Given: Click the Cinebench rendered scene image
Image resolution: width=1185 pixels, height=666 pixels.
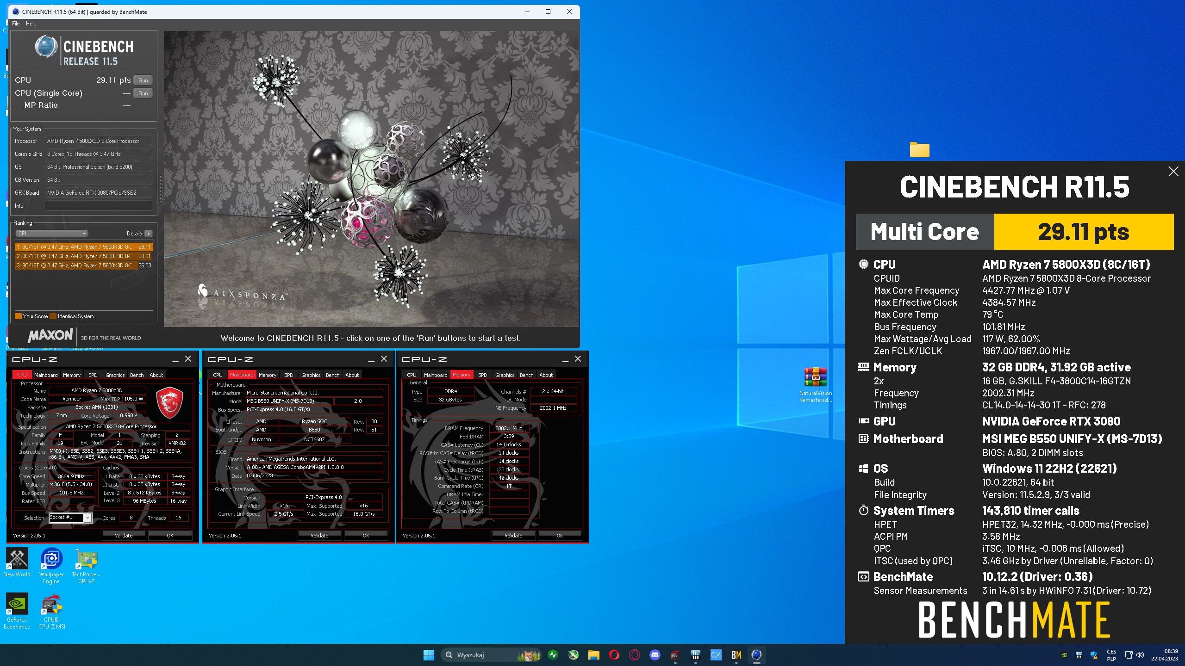Looking at the screenshot, I should click(x=371, y=179).
